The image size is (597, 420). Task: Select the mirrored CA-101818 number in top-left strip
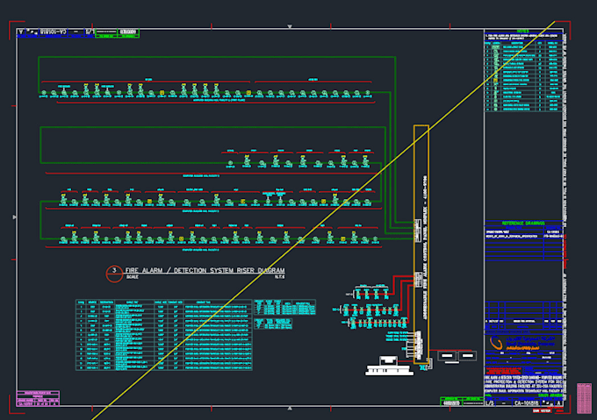(x=54, y=32)
